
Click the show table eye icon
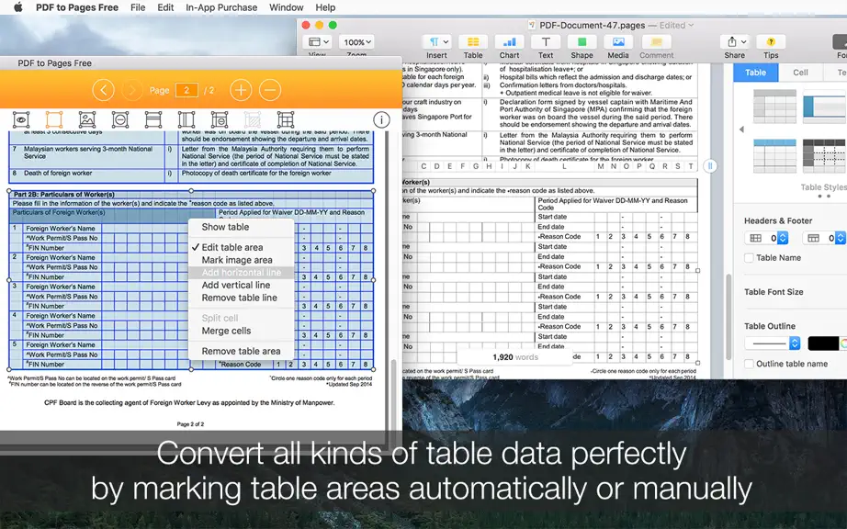[21, 119]
